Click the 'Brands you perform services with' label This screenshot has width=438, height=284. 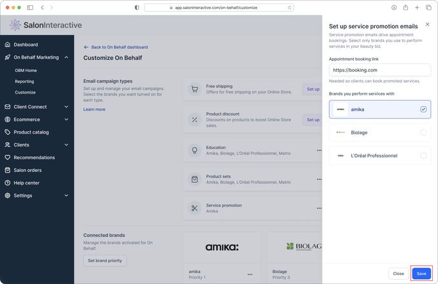362,94
